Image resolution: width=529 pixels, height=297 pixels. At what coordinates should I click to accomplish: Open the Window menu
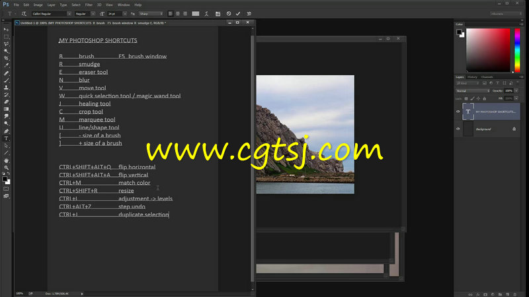tap(124, 5)
